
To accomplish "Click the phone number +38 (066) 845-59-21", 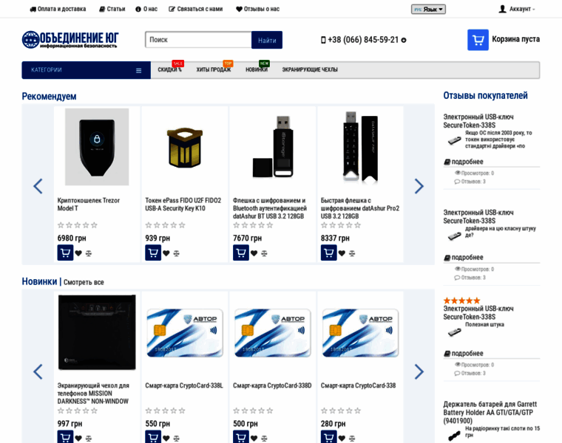I will tap(363, 40).
